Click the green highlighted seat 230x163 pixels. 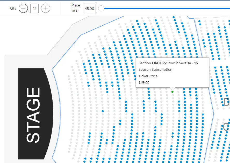[x=172, y=92]
